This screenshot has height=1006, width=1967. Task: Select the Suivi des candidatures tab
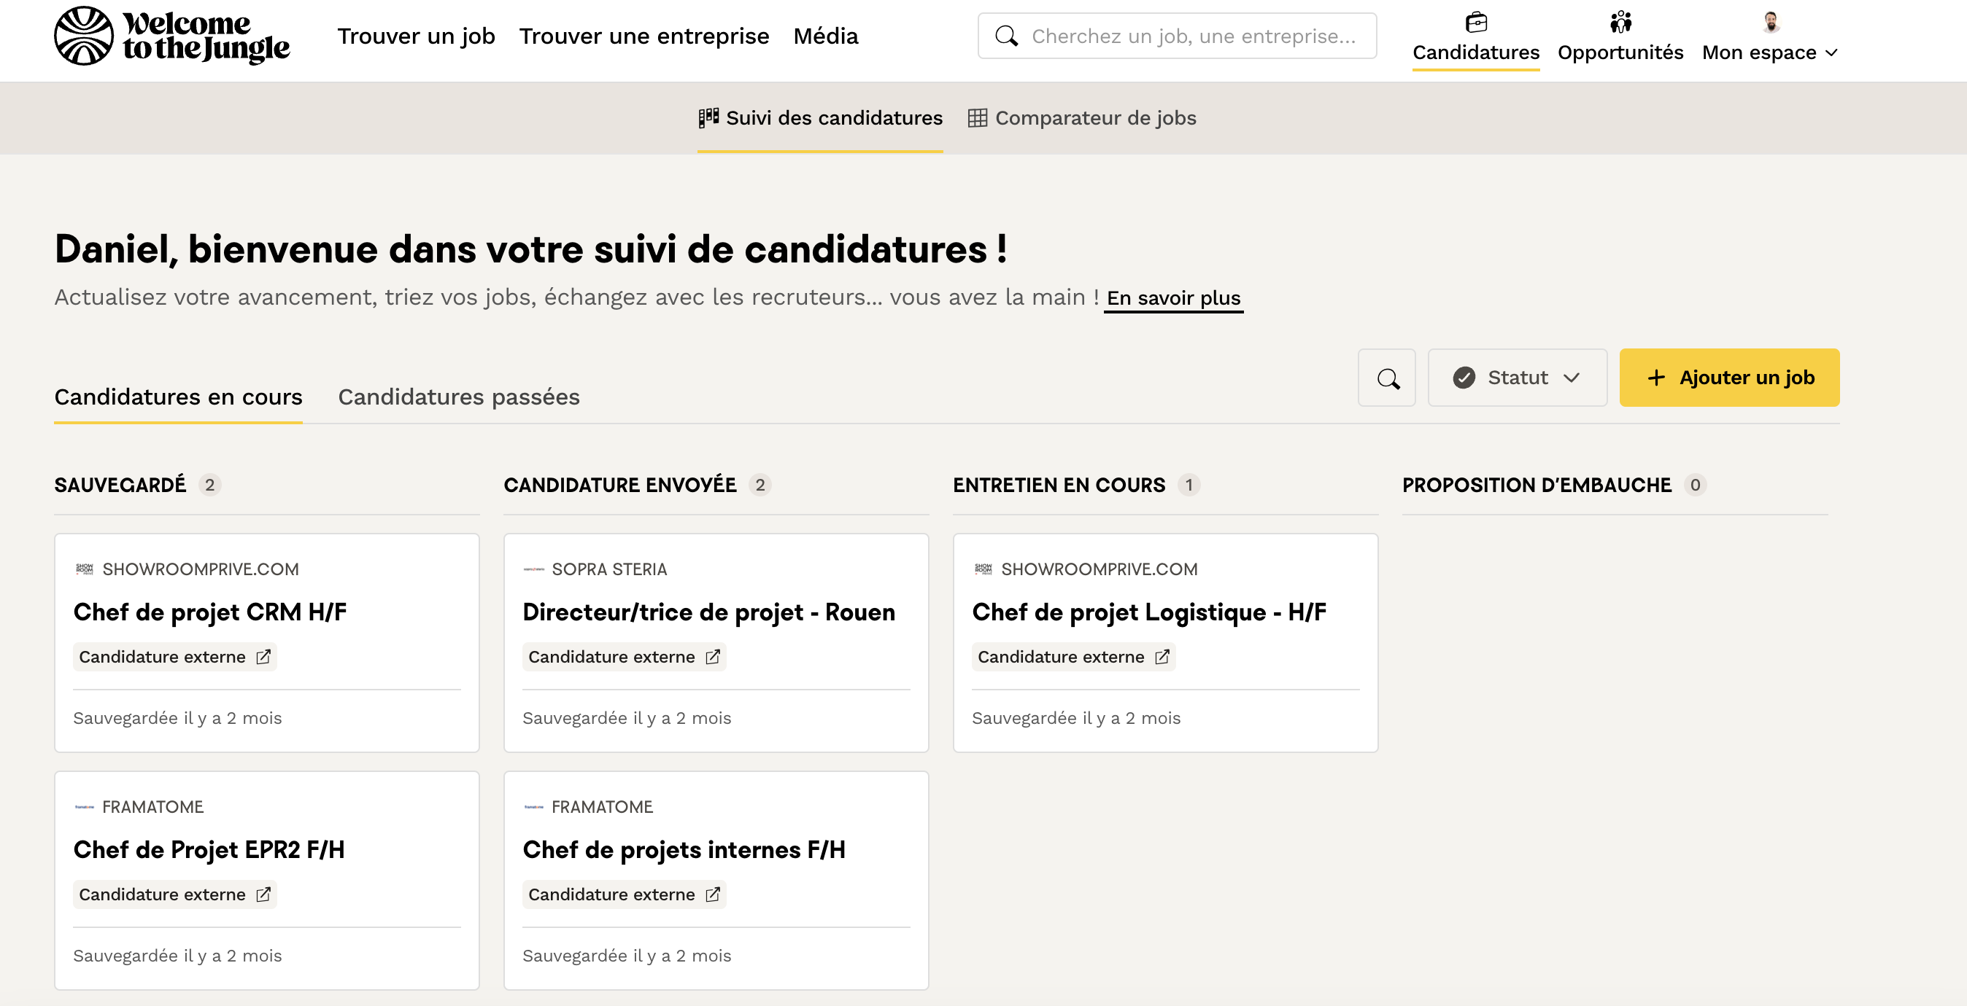click(x=820, y=118)
